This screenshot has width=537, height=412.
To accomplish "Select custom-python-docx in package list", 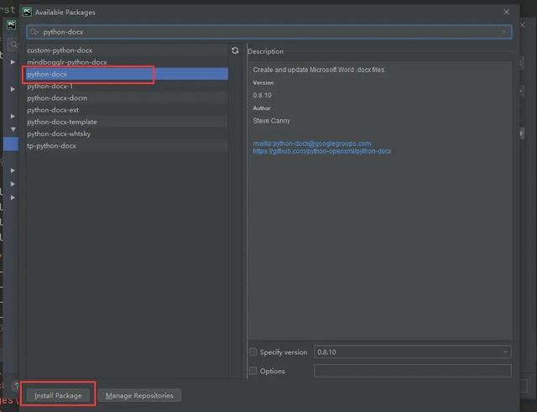I will pos(127,50).
